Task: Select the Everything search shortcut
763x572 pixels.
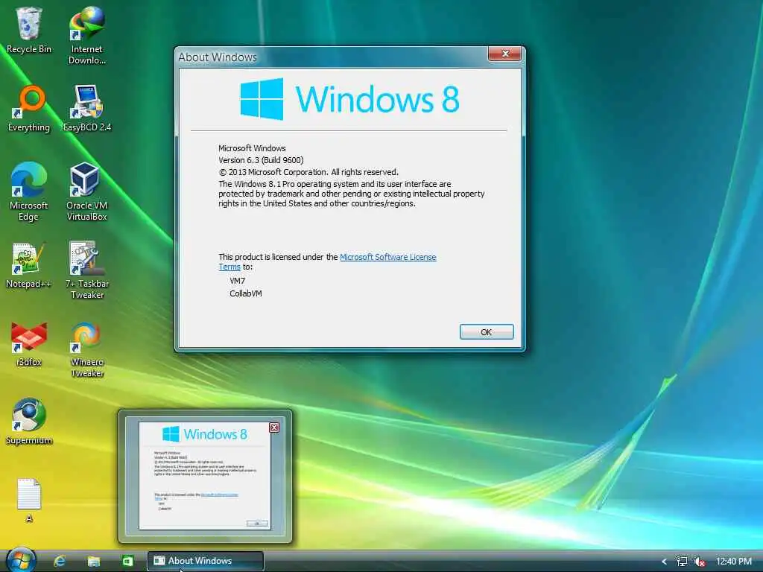Action: point(29,109)
